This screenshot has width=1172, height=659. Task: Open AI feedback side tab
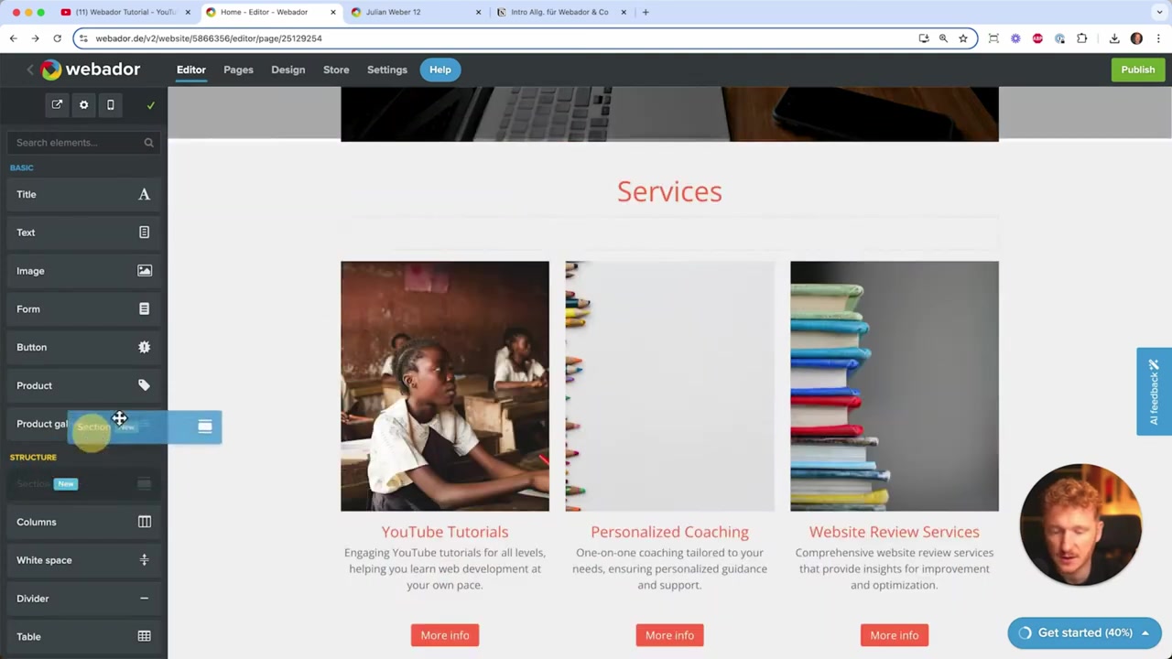1154,392
